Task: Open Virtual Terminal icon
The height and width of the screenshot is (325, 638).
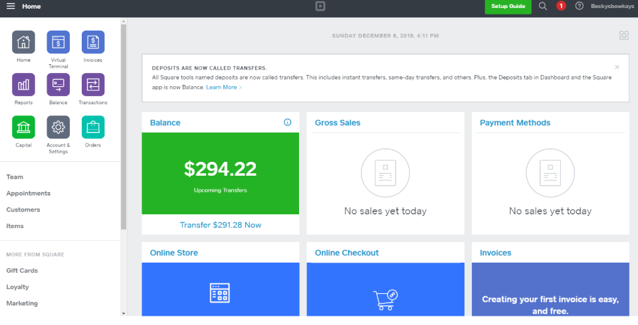Action: tap(58, 42)
